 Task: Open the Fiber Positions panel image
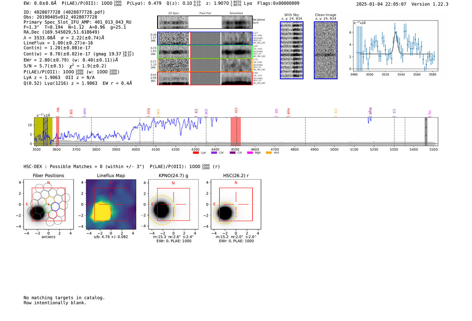(x=49, y=204)
